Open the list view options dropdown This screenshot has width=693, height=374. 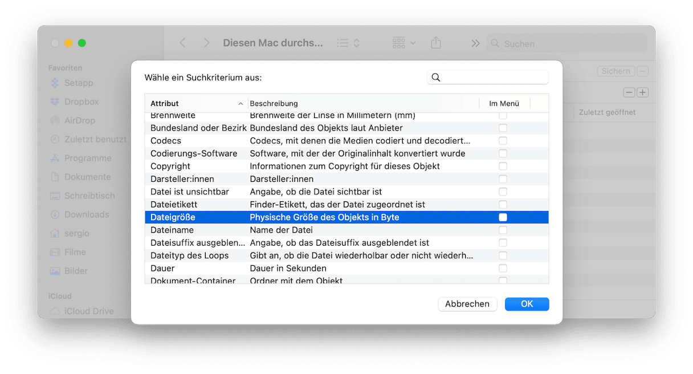click(x=348, y=43)
